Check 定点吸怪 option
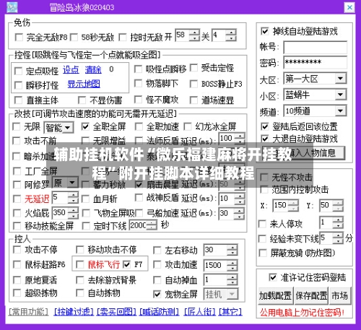361x330 pixels. click(18, 71)
